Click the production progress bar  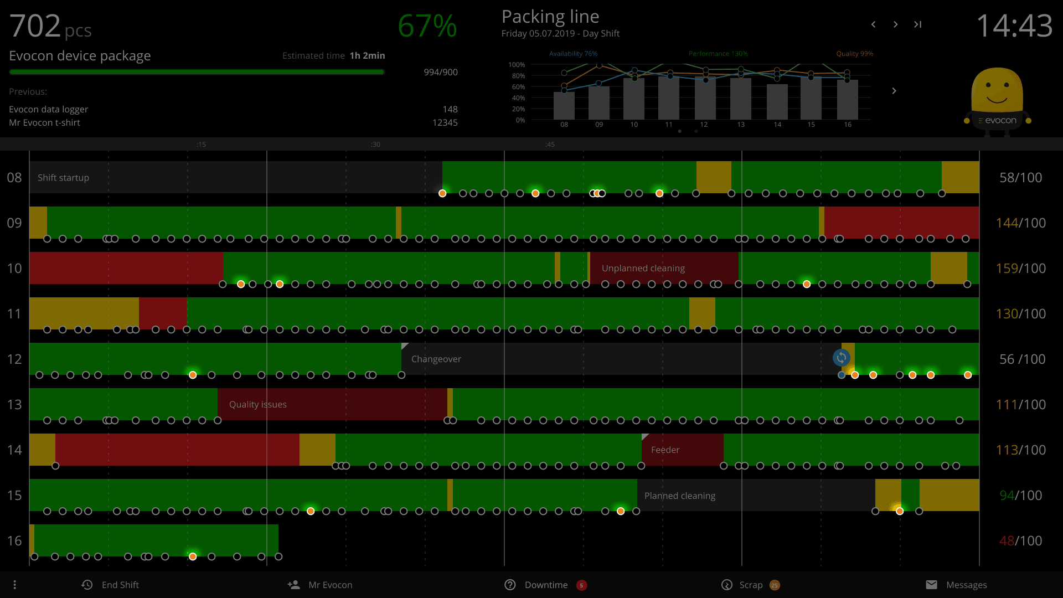[x=197, y=72]
